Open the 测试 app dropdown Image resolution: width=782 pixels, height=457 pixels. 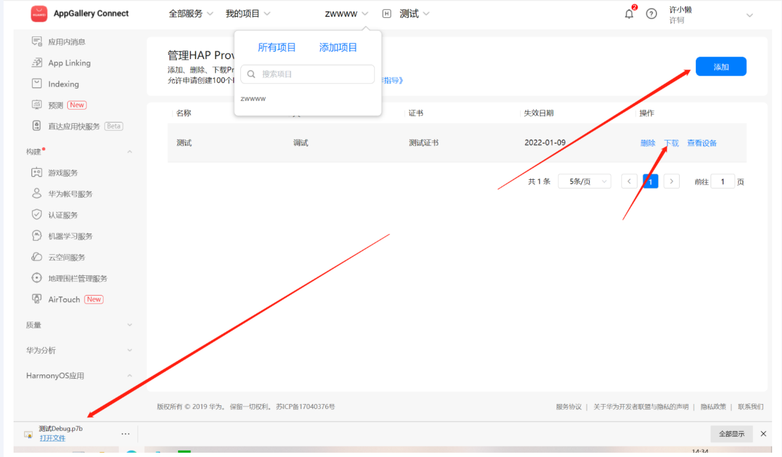tap(415, 14)
